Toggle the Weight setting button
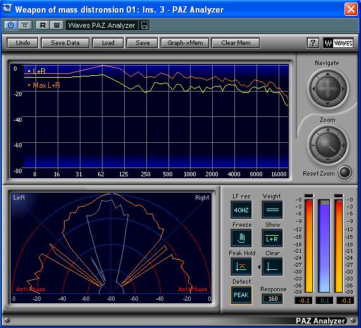361x328 pixels. [272, 210]
